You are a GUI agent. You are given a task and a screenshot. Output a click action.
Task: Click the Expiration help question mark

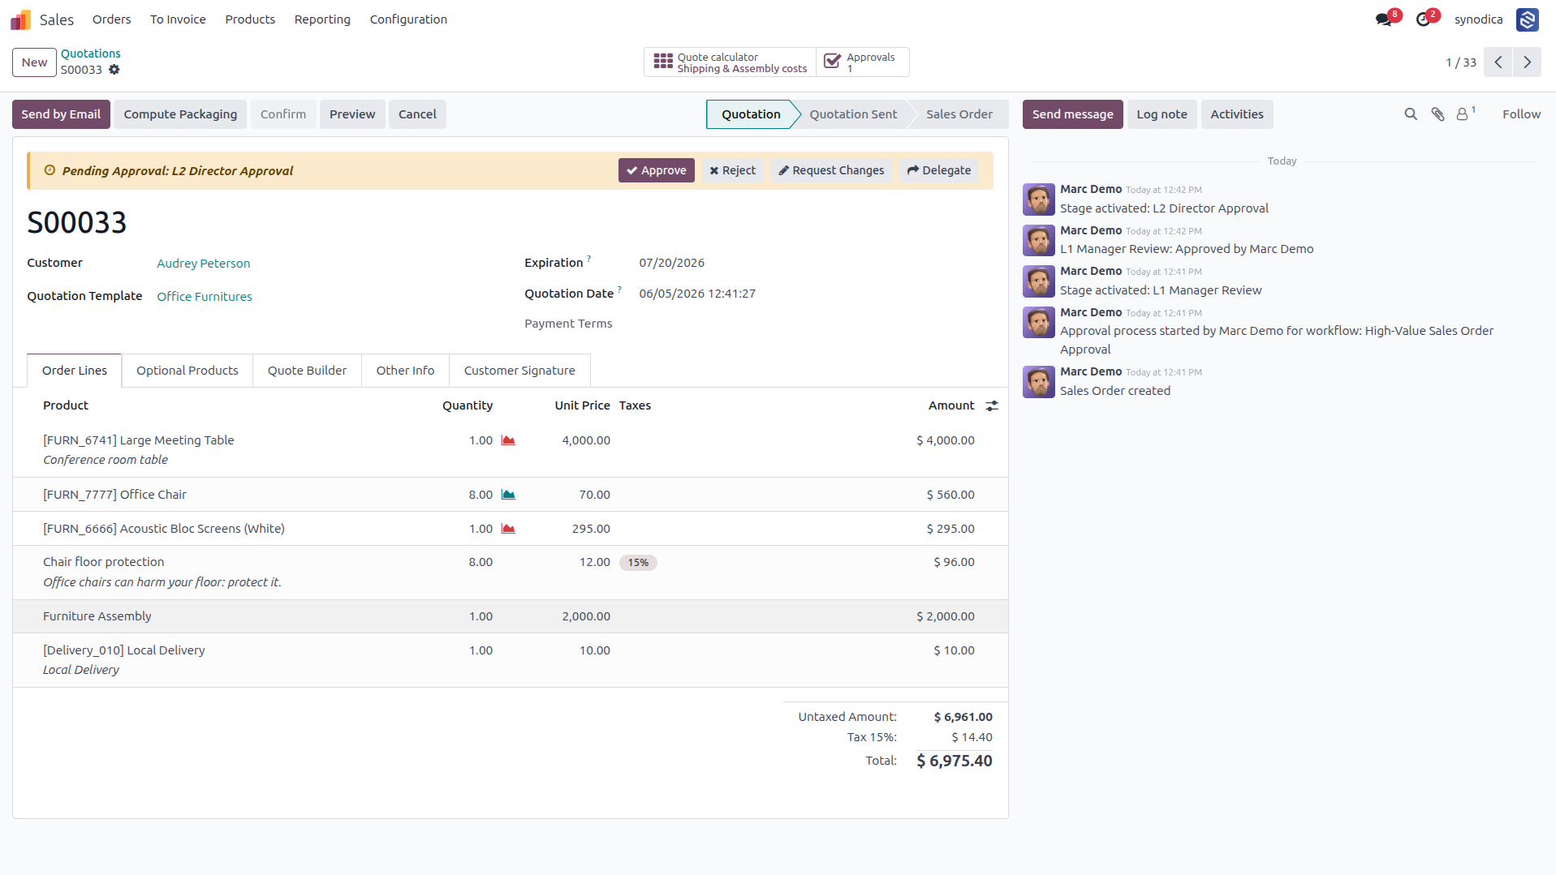(x=589, y=259)
